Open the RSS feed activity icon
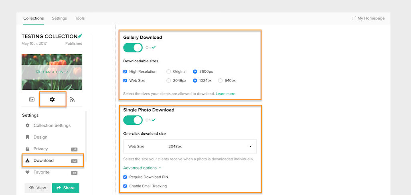The image size is (411, 195). click(x=72, y=99)
